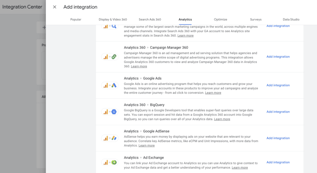The width and height of the screenshot is (317, 173).
Task: Click the Analytics + Ad Exchange icon
Action: click(x=110, y=162)
